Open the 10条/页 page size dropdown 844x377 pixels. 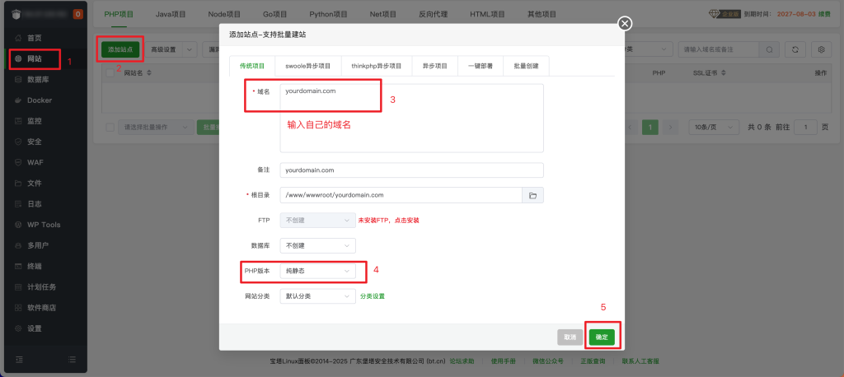coord(713,128)
